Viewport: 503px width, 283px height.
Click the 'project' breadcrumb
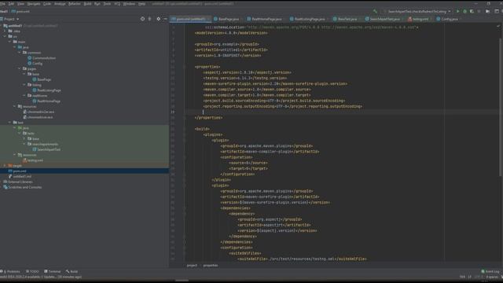click(x=192, y=266)
